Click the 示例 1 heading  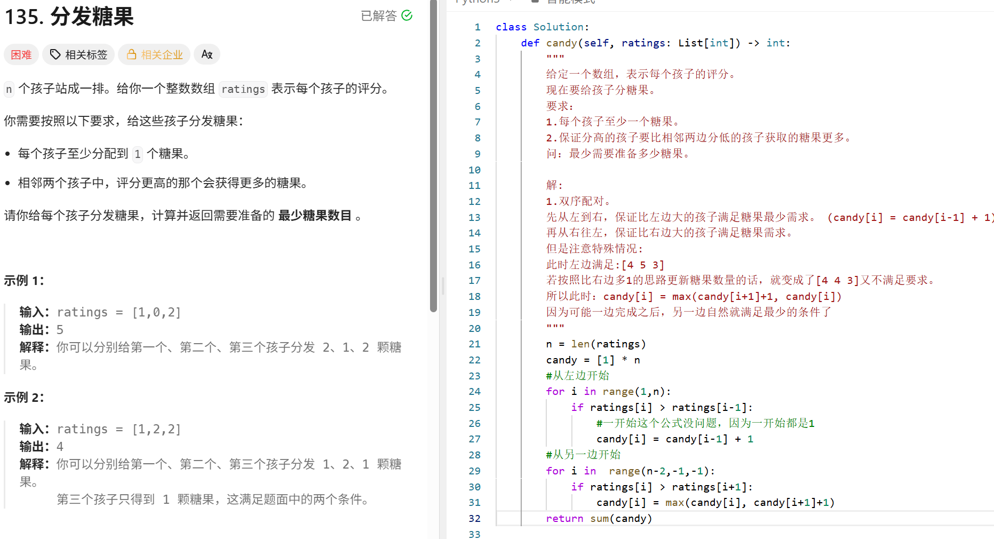coord(24,281)
